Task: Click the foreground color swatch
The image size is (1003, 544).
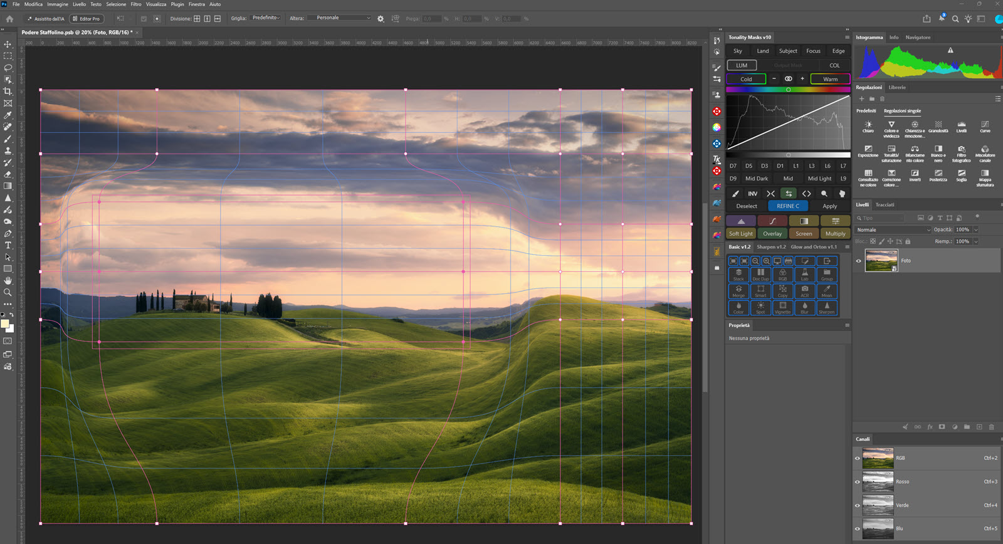Action: coord(5,324)
